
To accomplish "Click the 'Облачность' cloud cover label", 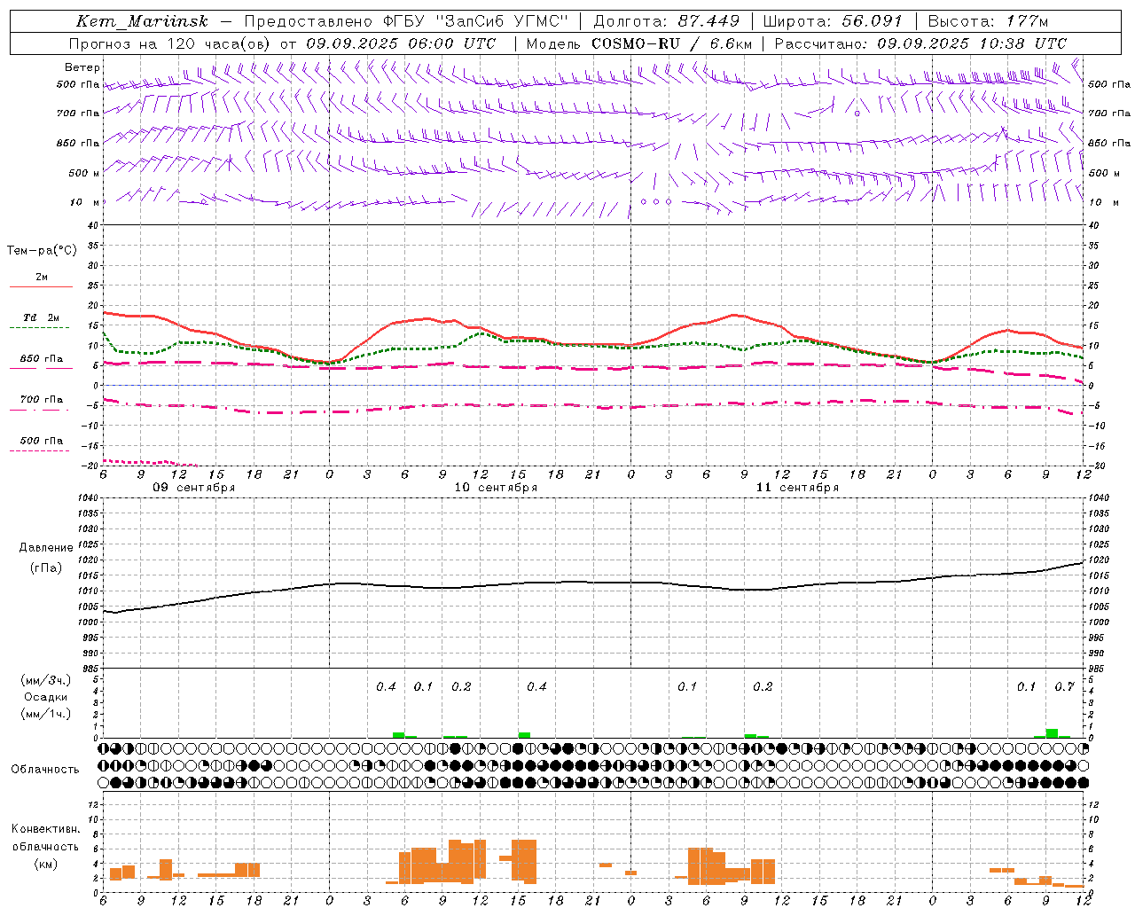I will [45, 770].
